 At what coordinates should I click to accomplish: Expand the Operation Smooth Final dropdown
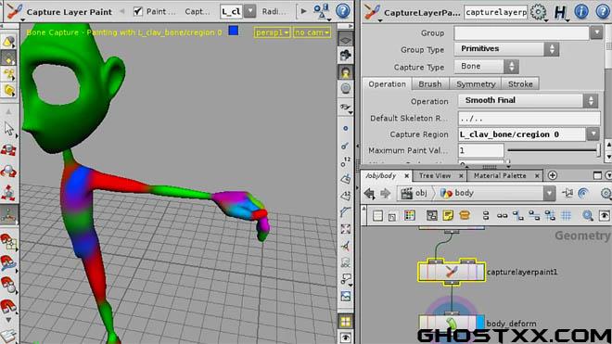(528, 101)
